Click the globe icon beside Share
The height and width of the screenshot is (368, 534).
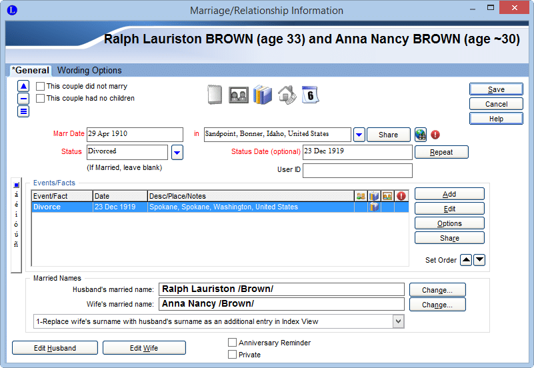click(x=421, y=135)
